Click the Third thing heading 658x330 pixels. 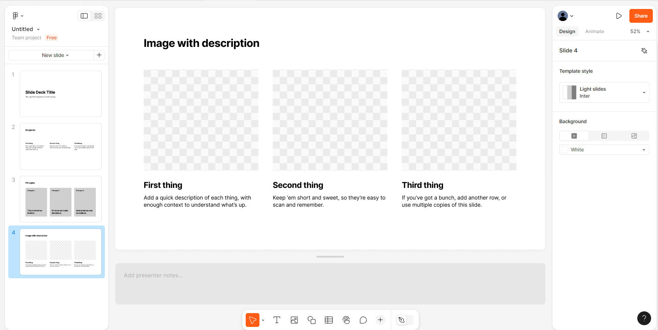pos(422,185)
